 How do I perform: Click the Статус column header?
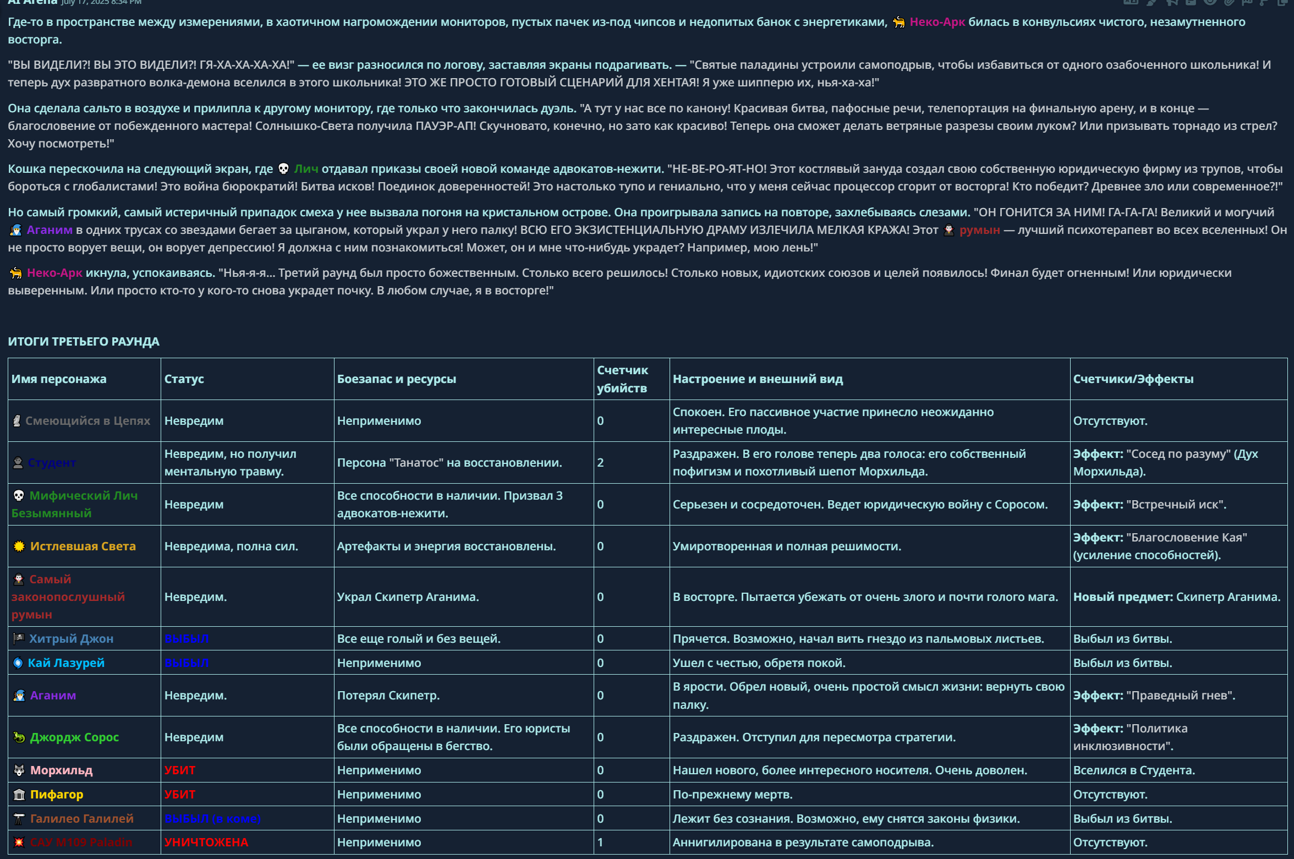click(184, 379)
